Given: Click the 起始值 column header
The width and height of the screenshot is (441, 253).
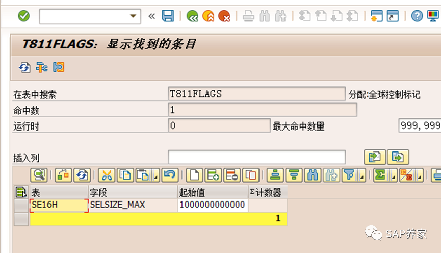Looking at the screenshot, I should [213, 192].
